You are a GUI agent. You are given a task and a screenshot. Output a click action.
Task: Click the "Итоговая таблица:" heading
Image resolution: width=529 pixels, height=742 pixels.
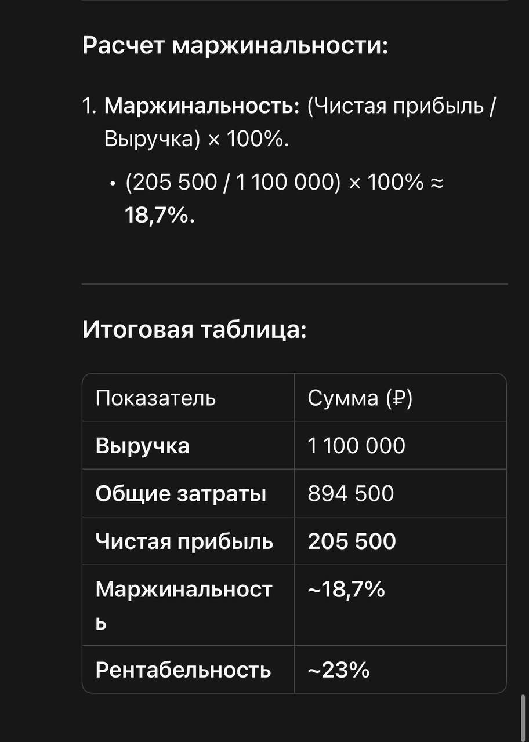click(194, 330)
